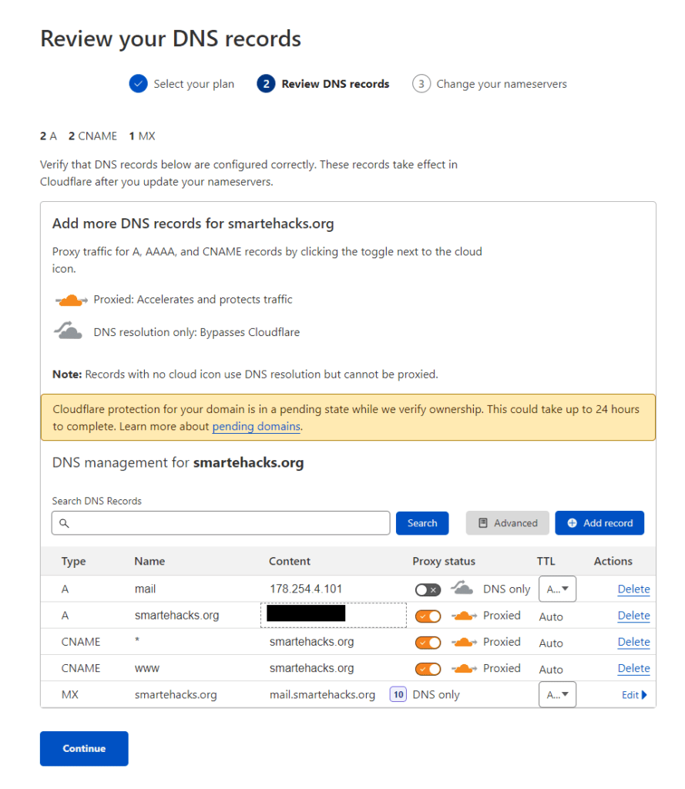The height and width of the screenshot is (789, 685).
Task: Click the orange cloud in the www CNAME row
Action: pyautogui.click(x=464, y=668)
